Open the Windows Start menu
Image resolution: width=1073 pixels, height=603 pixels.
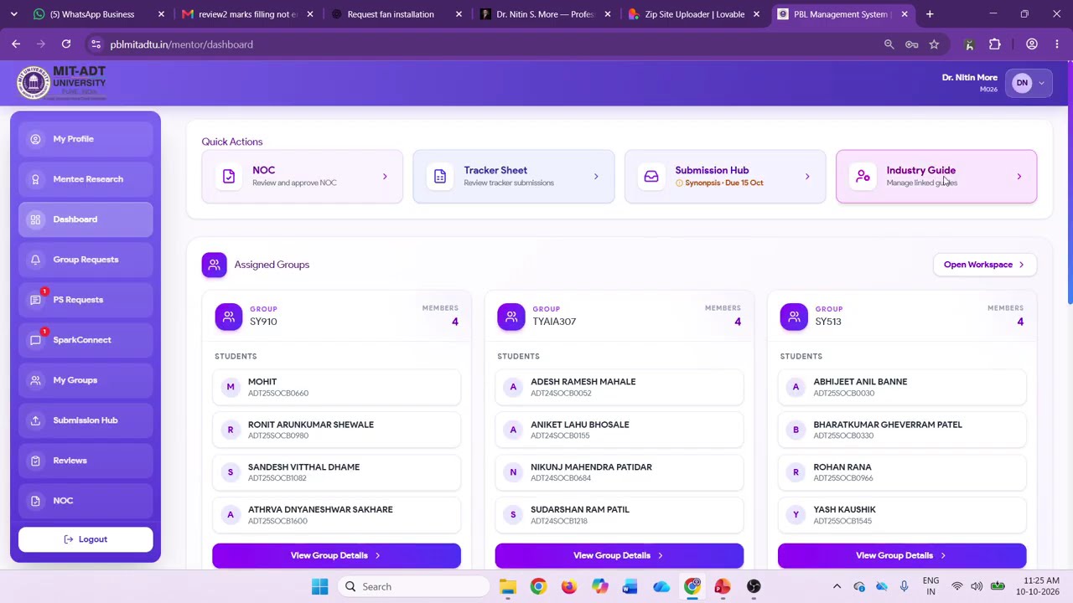[319, 586]
